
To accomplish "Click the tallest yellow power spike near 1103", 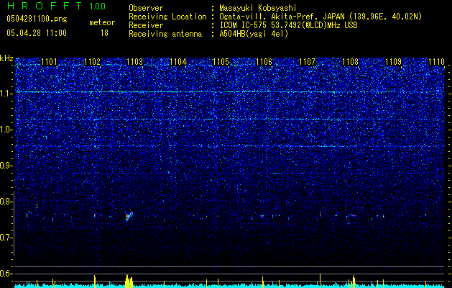I will click(126, 281).
